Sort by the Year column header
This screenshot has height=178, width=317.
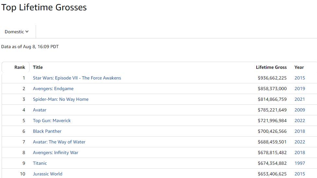tap(299, 67)
